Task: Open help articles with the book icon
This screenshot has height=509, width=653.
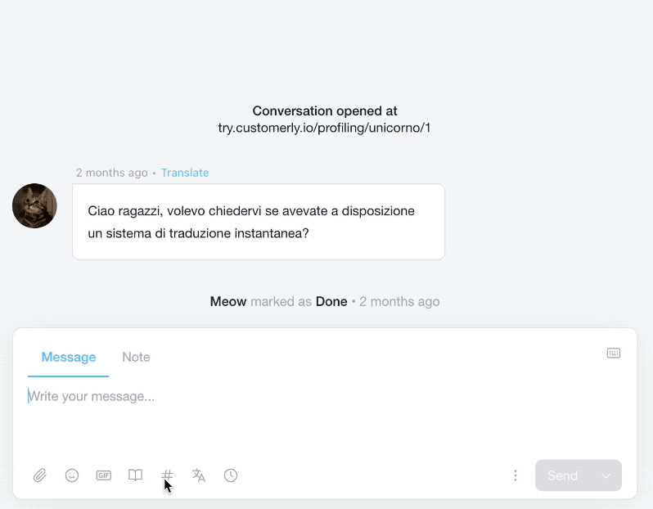Action: 135,475
